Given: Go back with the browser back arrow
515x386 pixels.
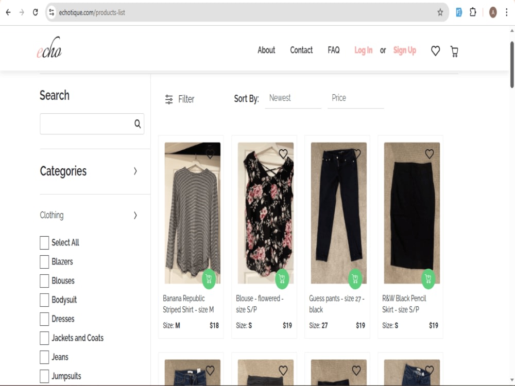Looking at the screenshot, I should 8,12.
